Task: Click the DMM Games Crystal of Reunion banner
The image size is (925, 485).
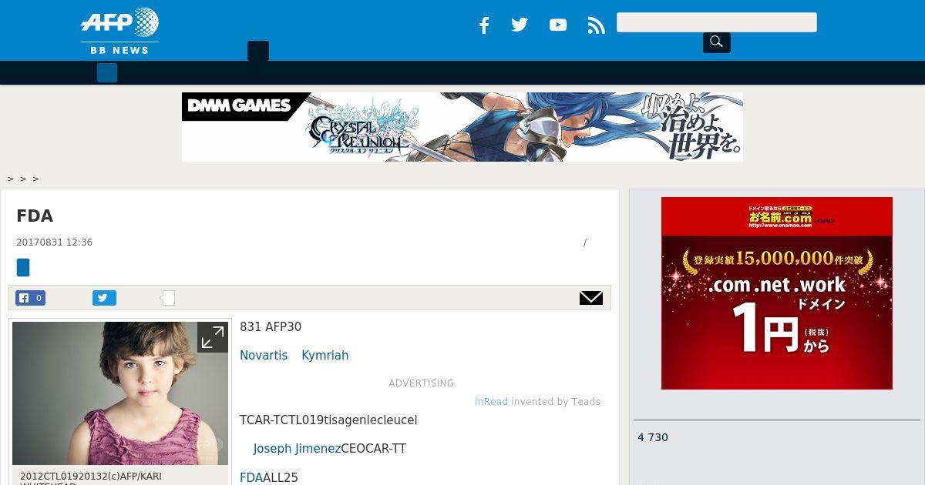Action: tap(462, 127)
